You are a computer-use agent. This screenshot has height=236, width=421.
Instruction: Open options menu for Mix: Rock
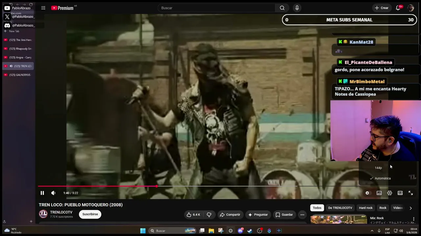click(414, 219)
